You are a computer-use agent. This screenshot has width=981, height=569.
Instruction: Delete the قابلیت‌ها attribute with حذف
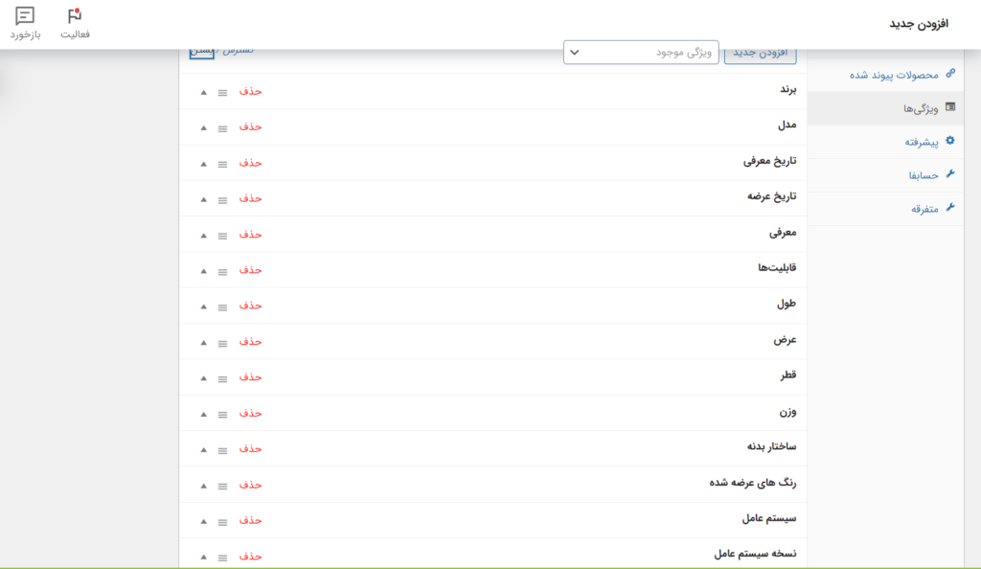(250, 270)
